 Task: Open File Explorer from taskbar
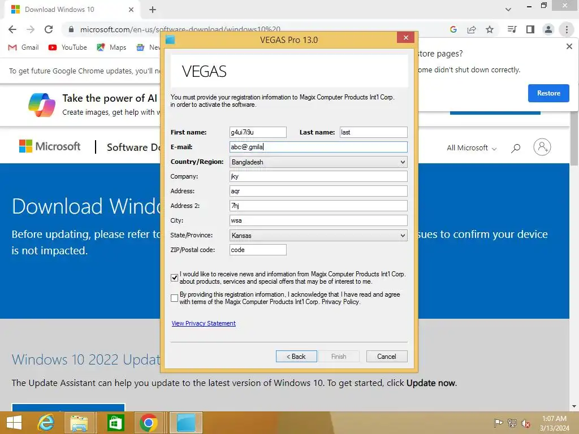pos(79,423)
